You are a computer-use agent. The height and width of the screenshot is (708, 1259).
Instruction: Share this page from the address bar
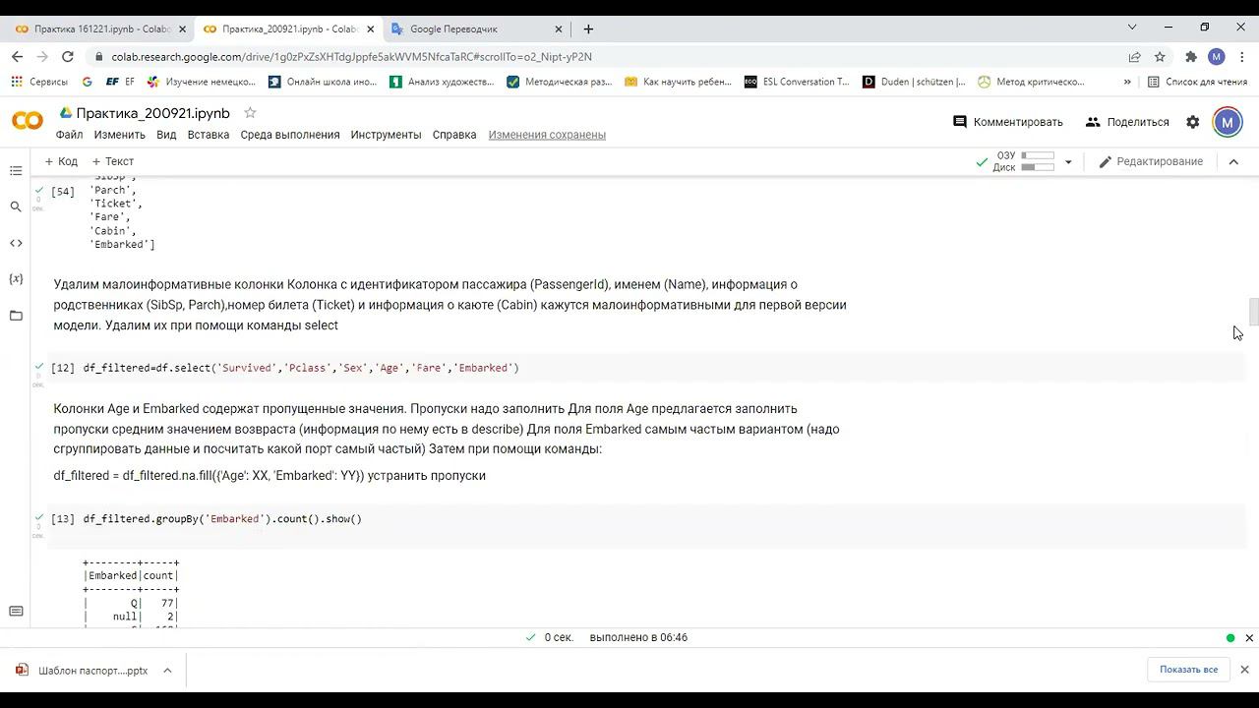(x=1134, y=57)
